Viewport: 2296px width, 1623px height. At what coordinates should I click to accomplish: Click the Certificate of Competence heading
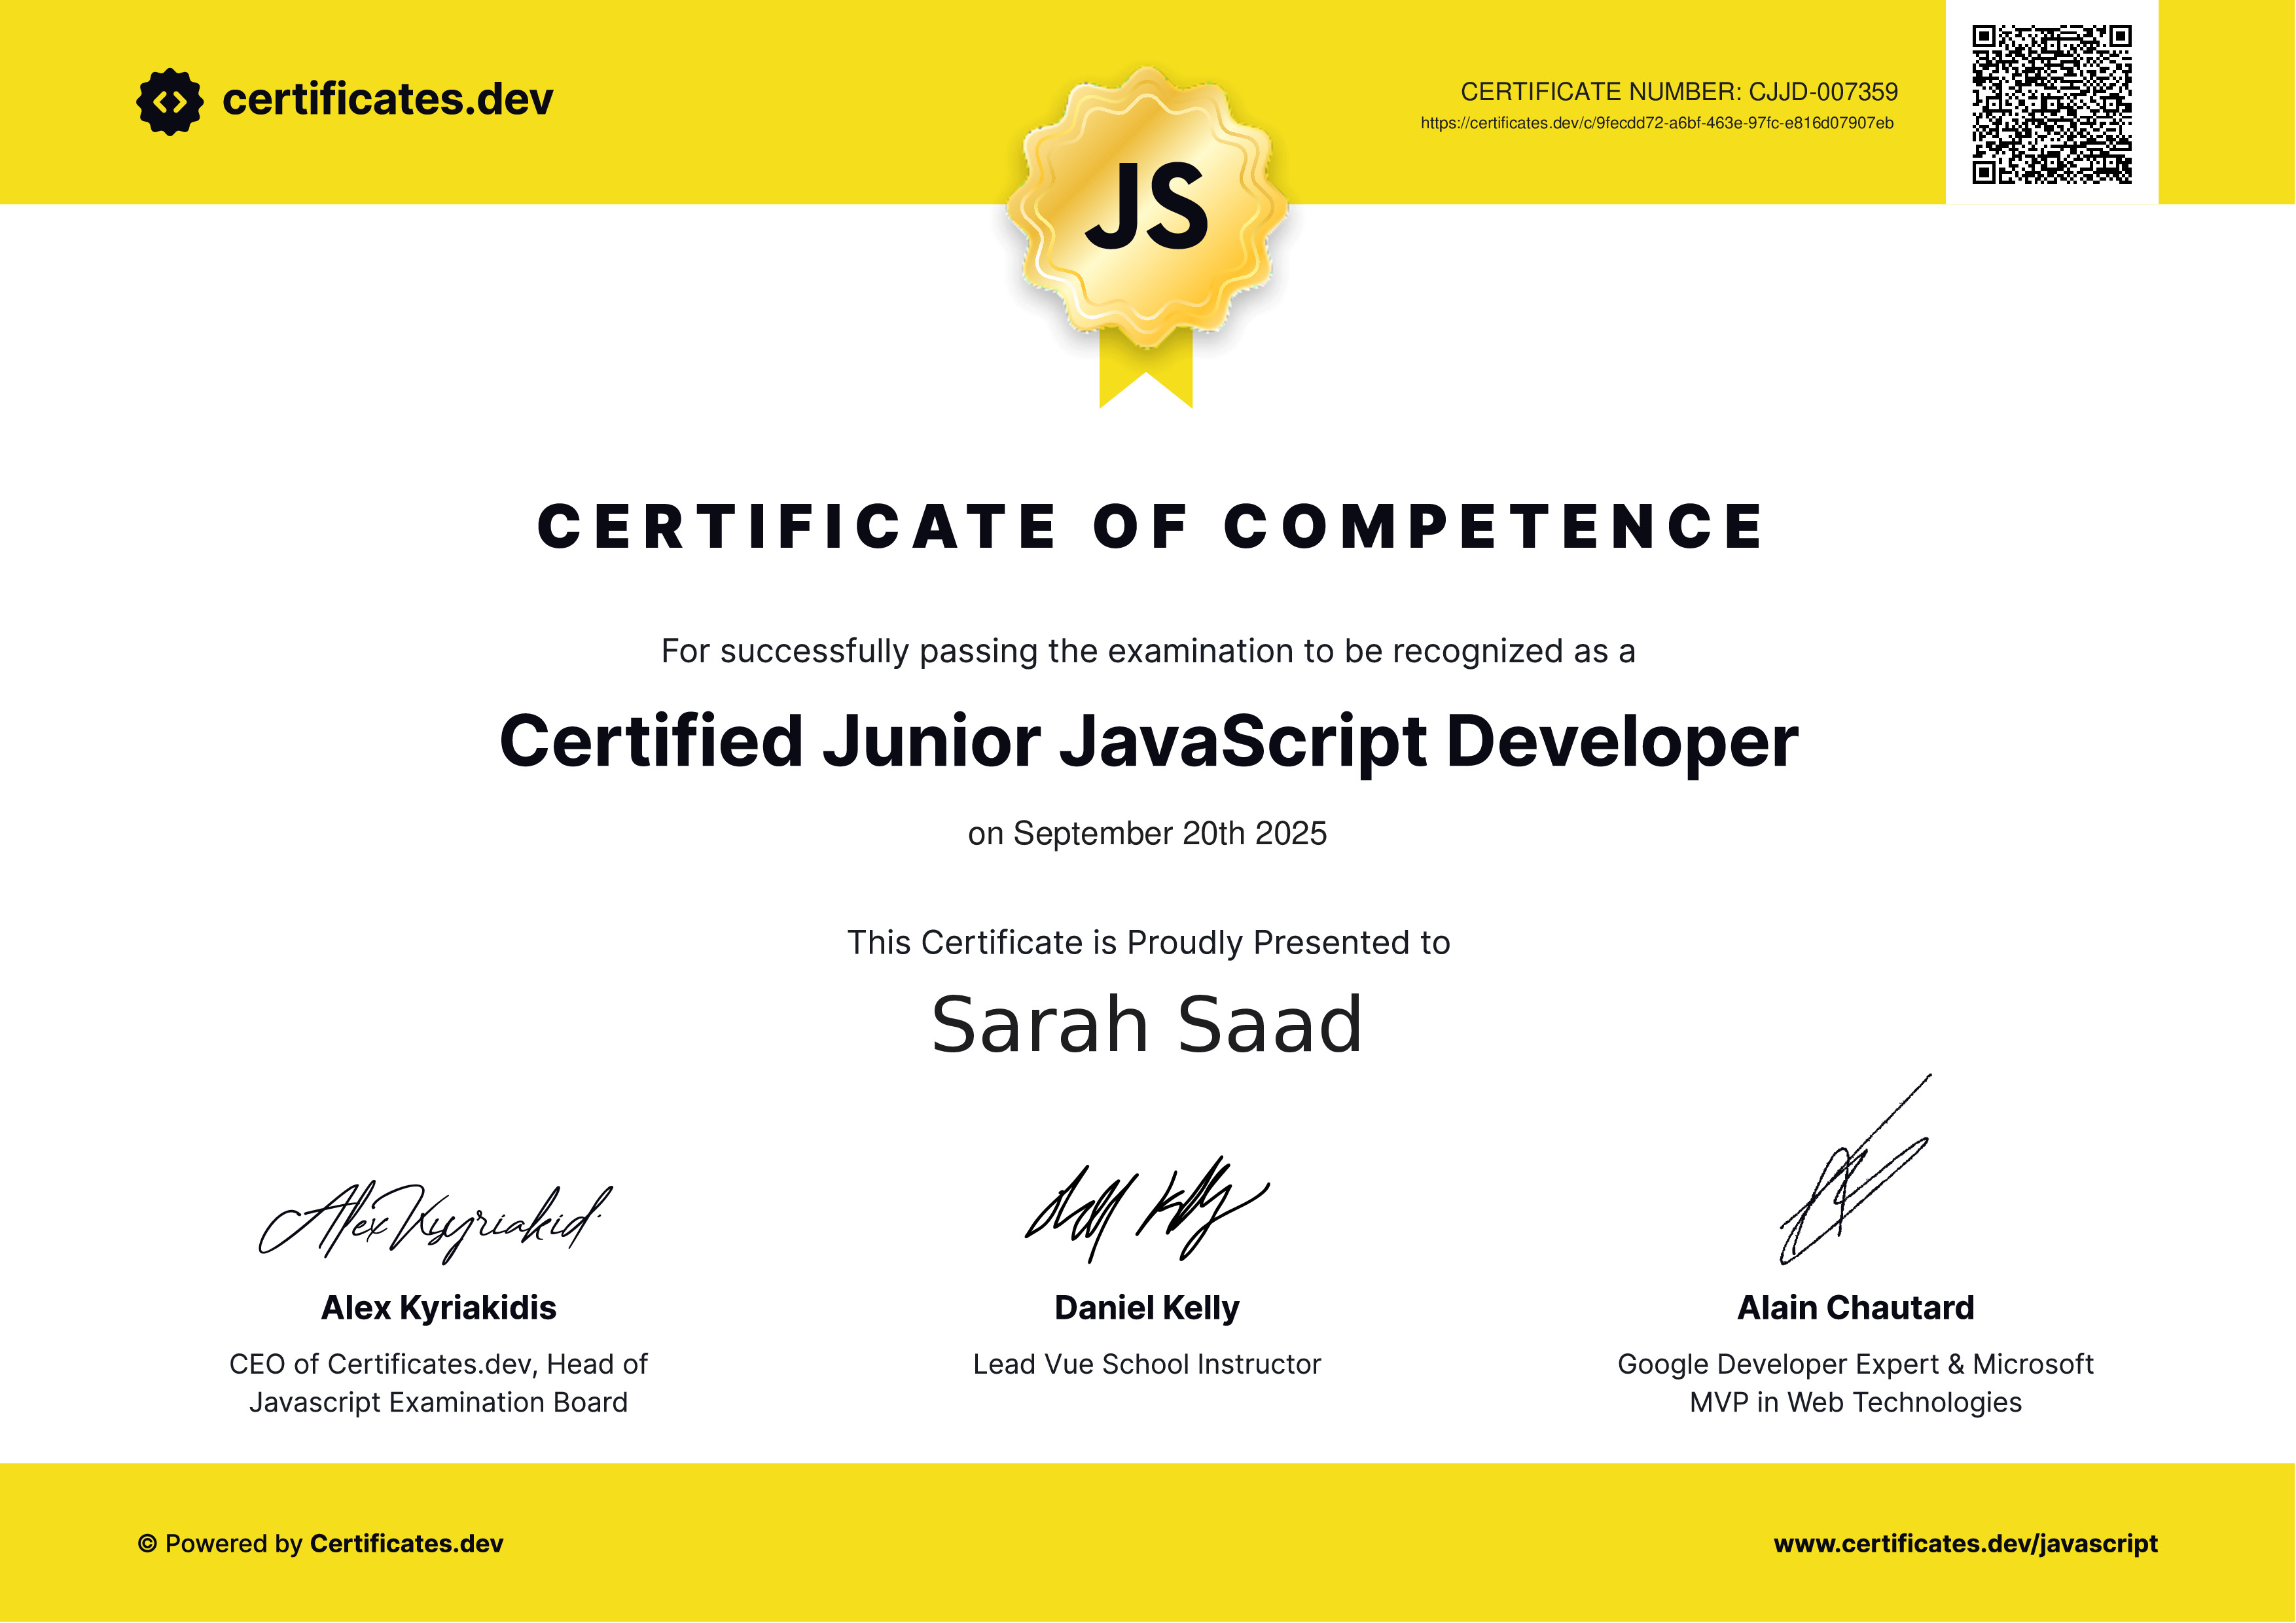(x=1150, y=527)
